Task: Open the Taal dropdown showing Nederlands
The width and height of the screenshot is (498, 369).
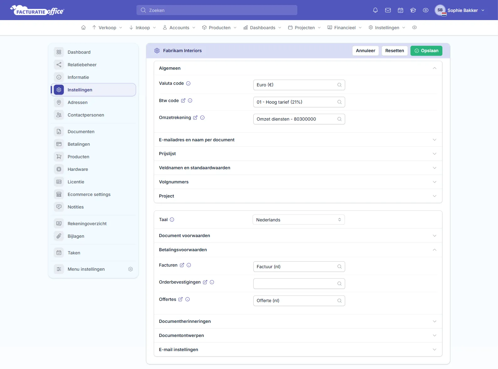Action: click(298, 220)
